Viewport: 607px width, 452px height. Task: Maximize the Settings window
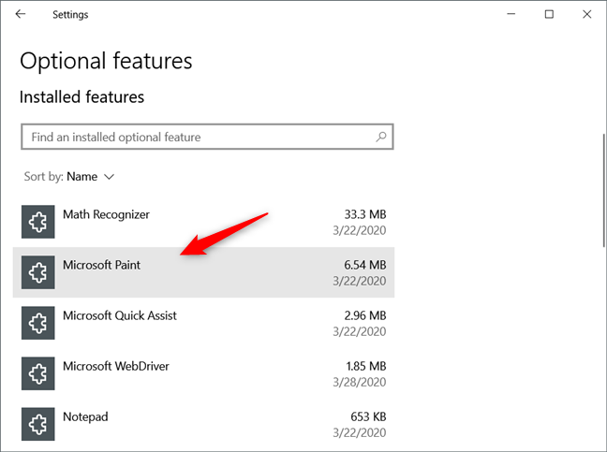click(549, 14)
